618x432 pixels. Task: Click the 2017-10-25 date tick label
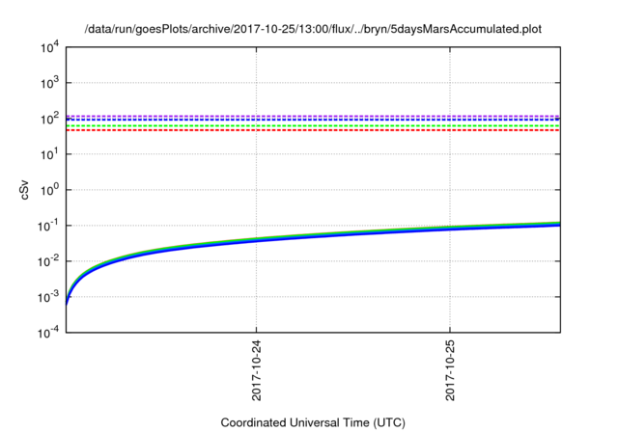click(x=450, y=370)
